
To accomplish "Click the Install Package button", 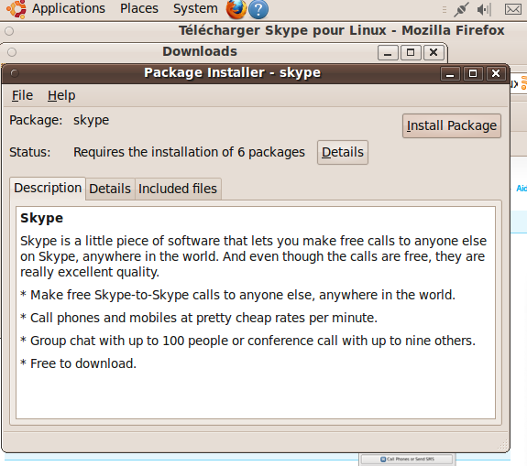I will (452, 125).
